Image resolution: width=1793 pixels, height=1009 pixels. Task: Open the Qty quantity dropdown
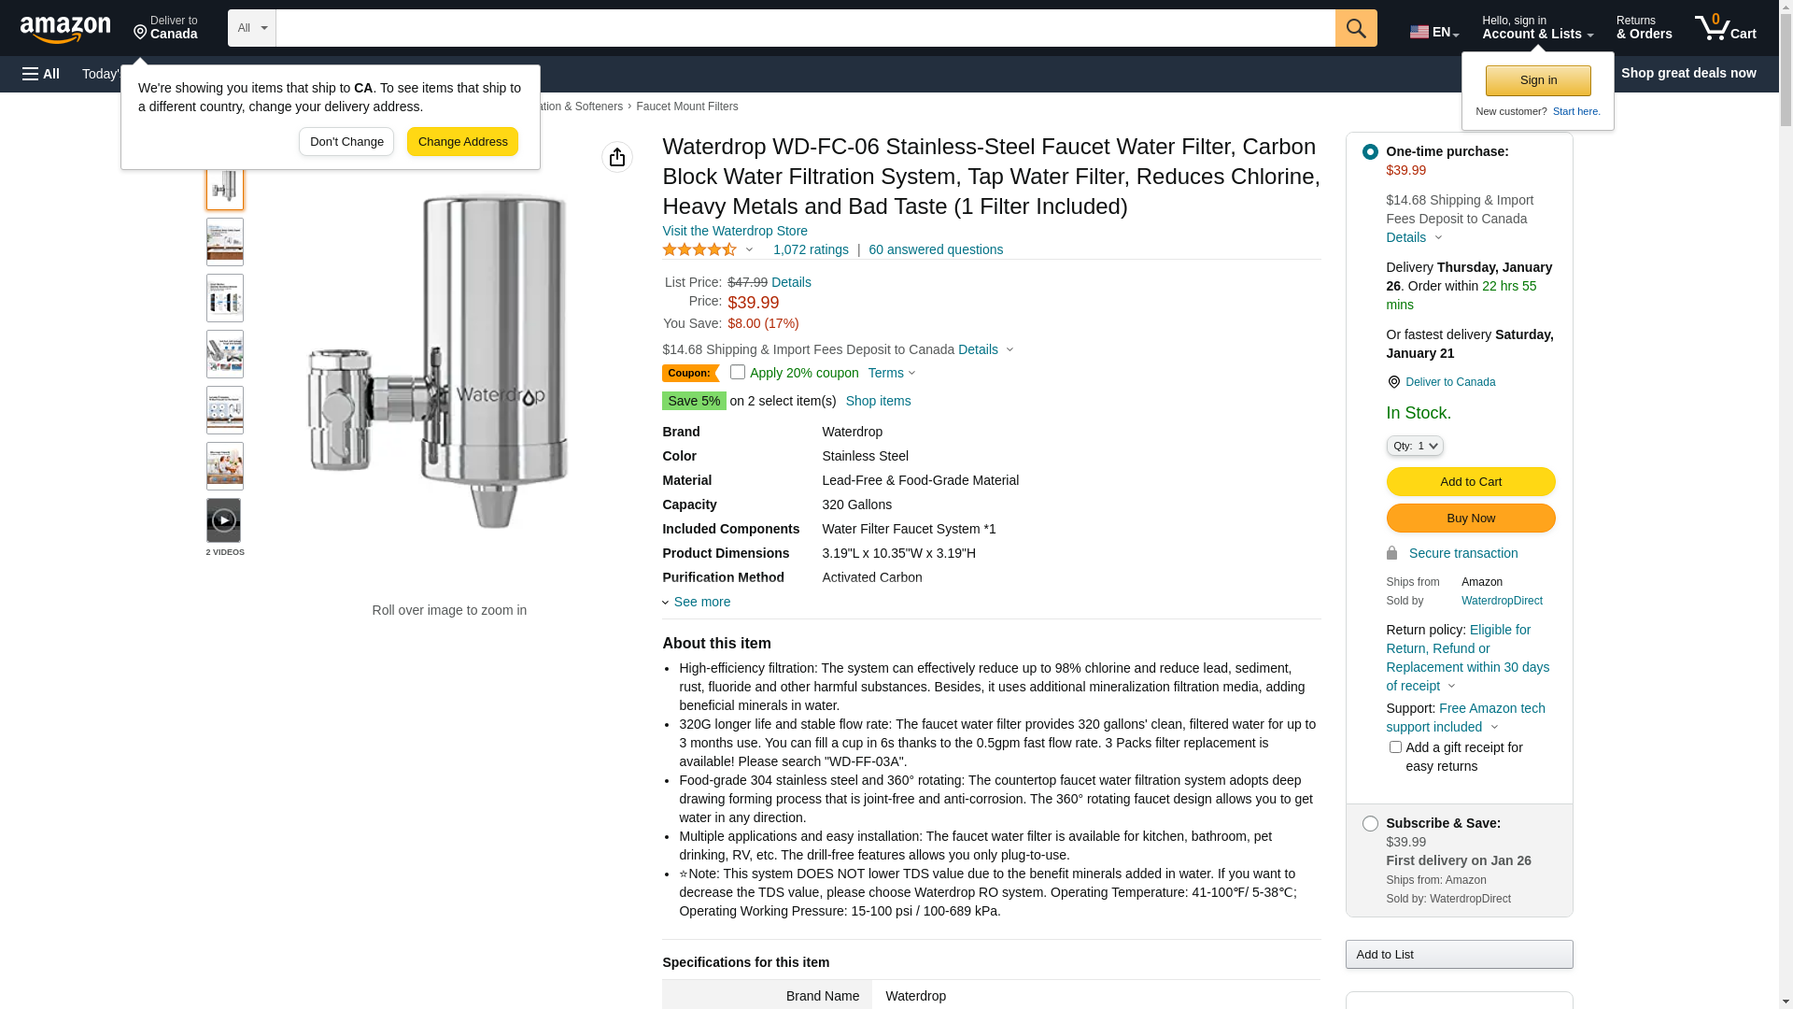coord(1415,446)
